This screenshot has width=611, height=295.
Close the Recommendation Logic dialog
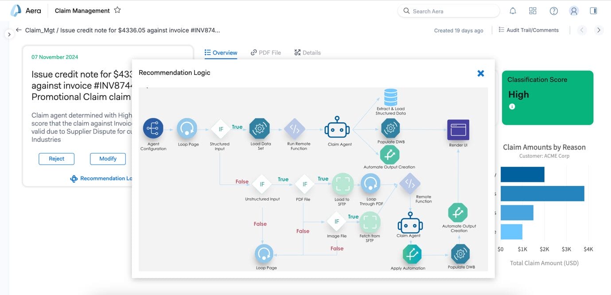tap(480, 73)
